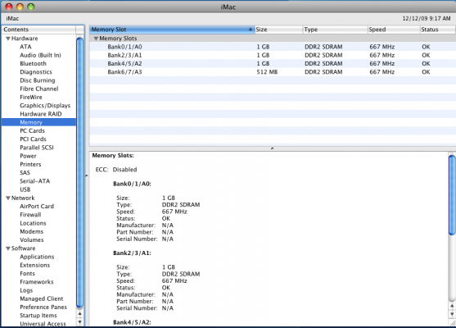Collapse the Software section triangle
Screen dimensions: 456x328
(8, 248)
